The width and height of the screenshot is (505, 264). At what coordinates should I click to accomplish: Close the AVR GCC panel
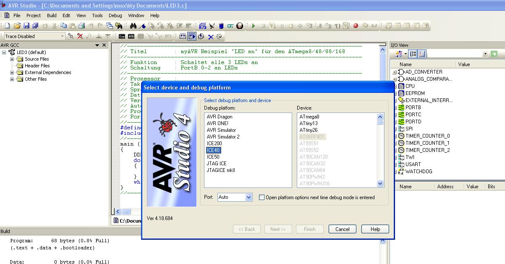point(104,45)
